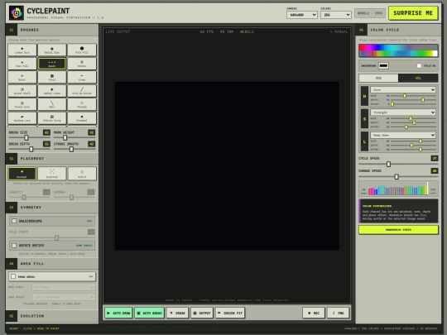Switch to the HSL tab

418,78
